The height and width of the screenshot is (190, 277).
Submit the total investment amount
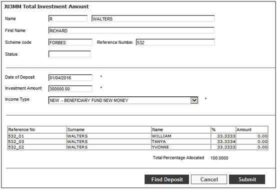pyautogui.click(x=247, y=180)
